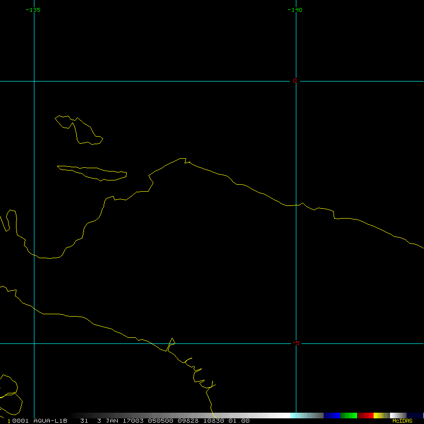This screenshot has width=424, height=424.
Task: Click the -135 longitude label at top
Action: click(x=33, y=10)
